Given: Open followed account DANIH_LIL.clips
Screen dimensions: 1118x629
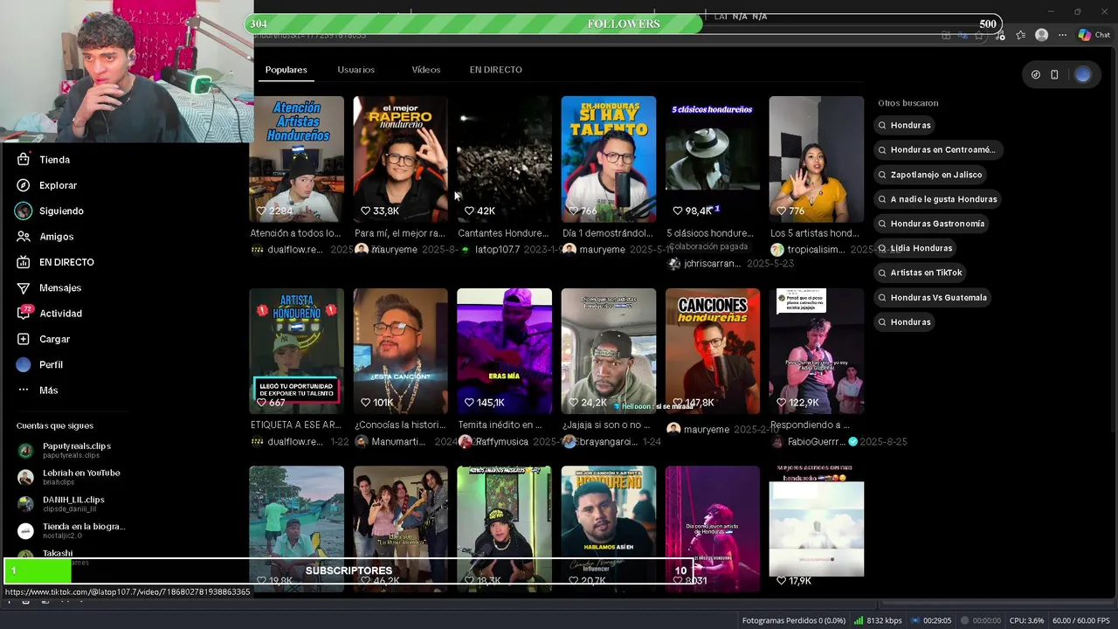Looking at the screenshot, I should pos(63,503).
